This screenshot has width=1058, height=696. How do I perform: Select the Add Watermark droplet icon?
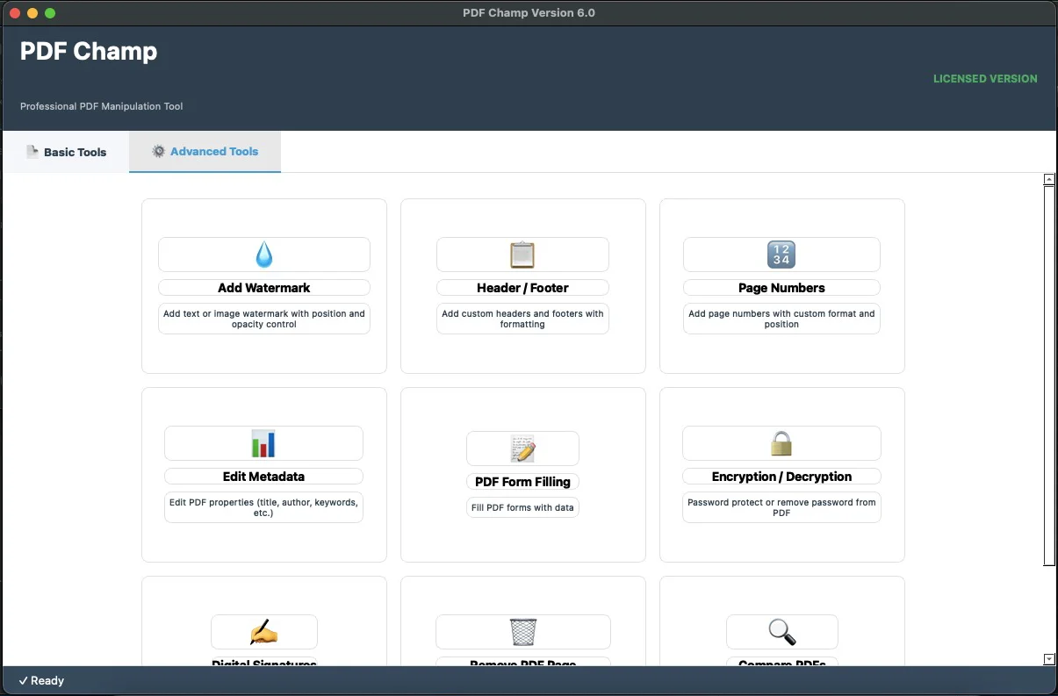pos(263,254)
